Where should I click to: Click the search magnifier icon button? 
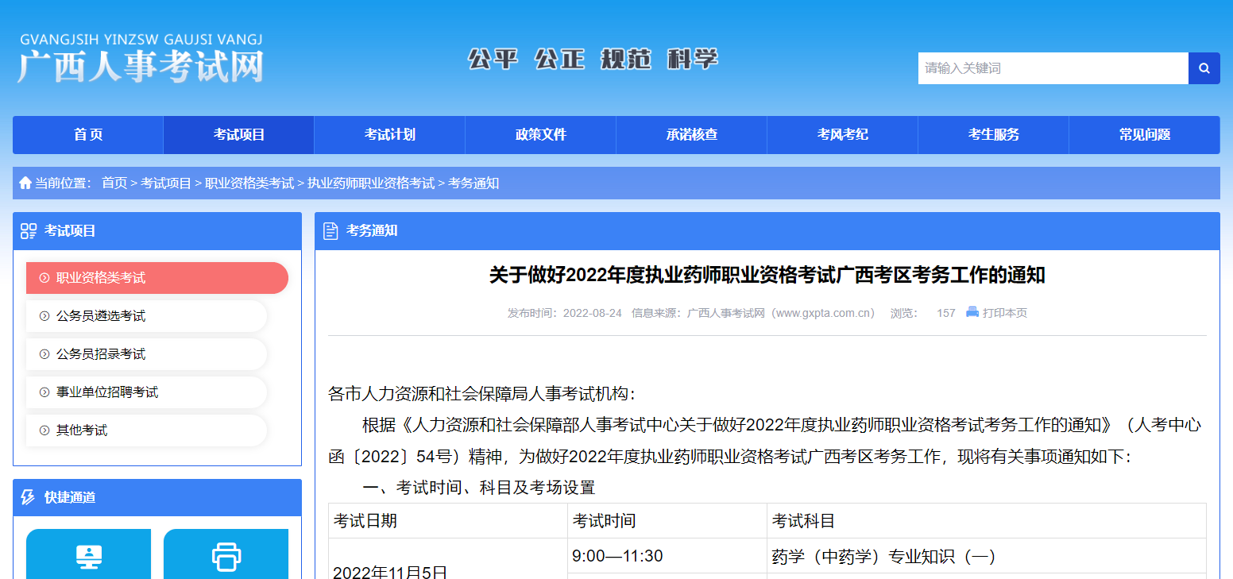[1204, 68]
